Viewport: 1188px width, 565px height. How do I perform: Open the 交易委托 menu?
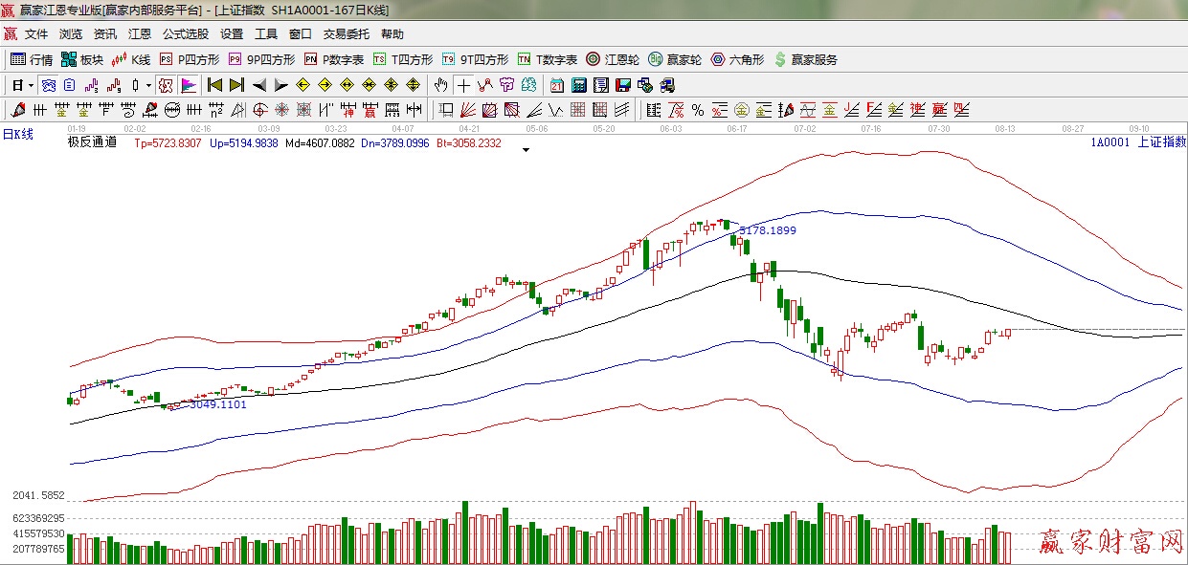tap(346, 34)
